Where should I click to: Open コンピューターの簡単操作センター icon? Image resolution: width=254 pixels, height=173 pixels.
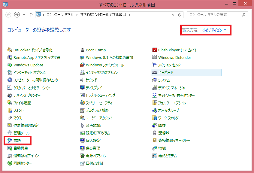[x=10, y=80]
